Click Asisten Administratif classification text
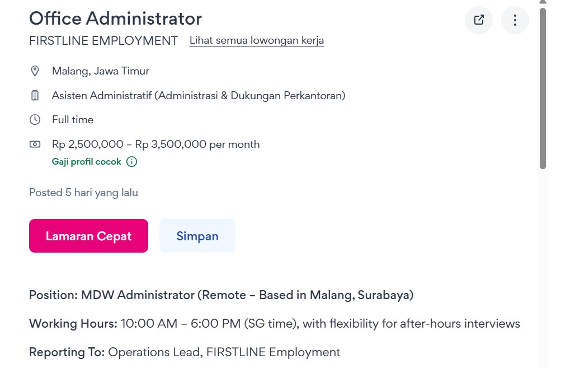Viewport: 561px width, 368px height. pos(199,95)
